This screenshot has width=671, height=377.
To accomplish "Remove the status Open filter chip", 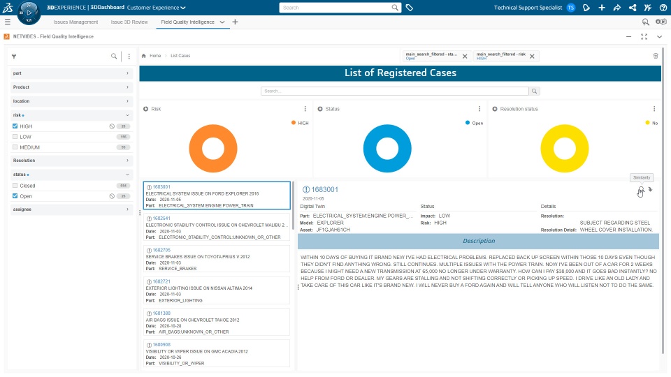I will (x=465, y=56).
